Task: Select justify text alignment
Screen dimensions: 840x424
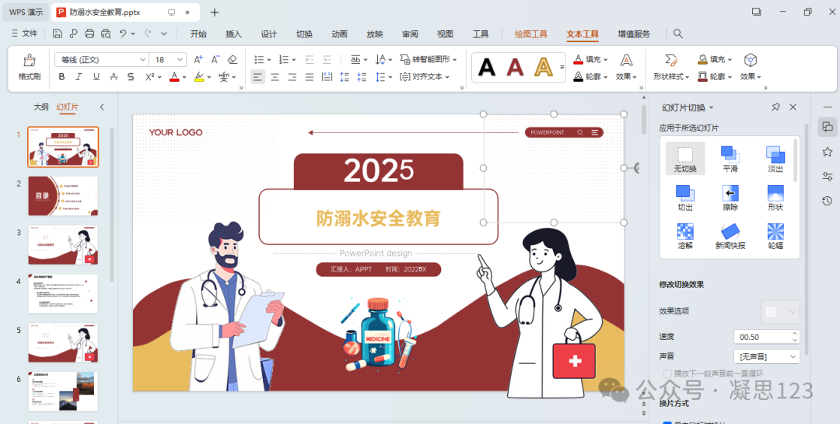Action: point(309,77)
